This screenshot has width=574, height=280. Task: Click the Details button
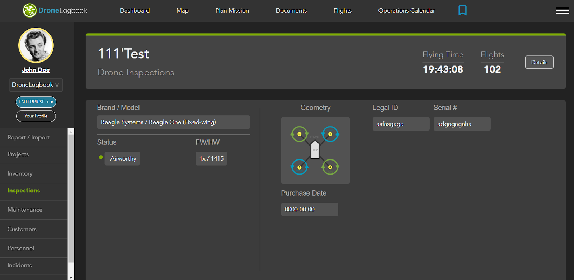[539, 62]
